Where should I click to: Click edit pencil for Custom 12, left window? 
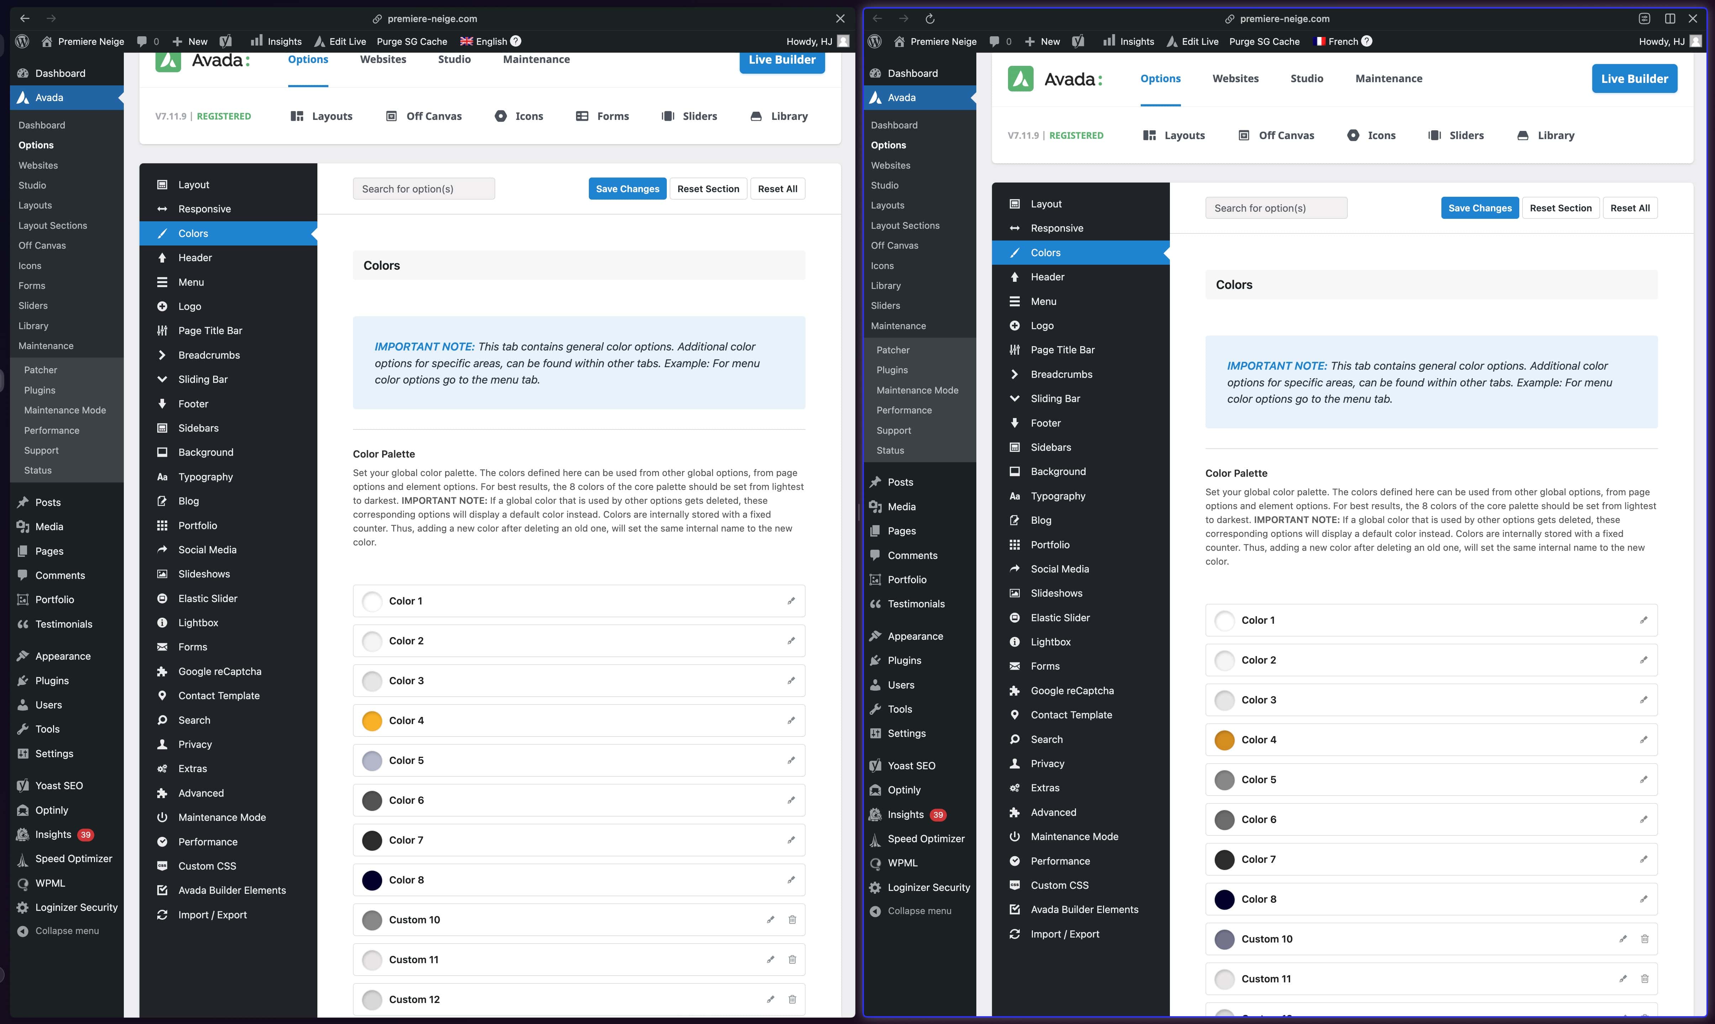(771, 999)
